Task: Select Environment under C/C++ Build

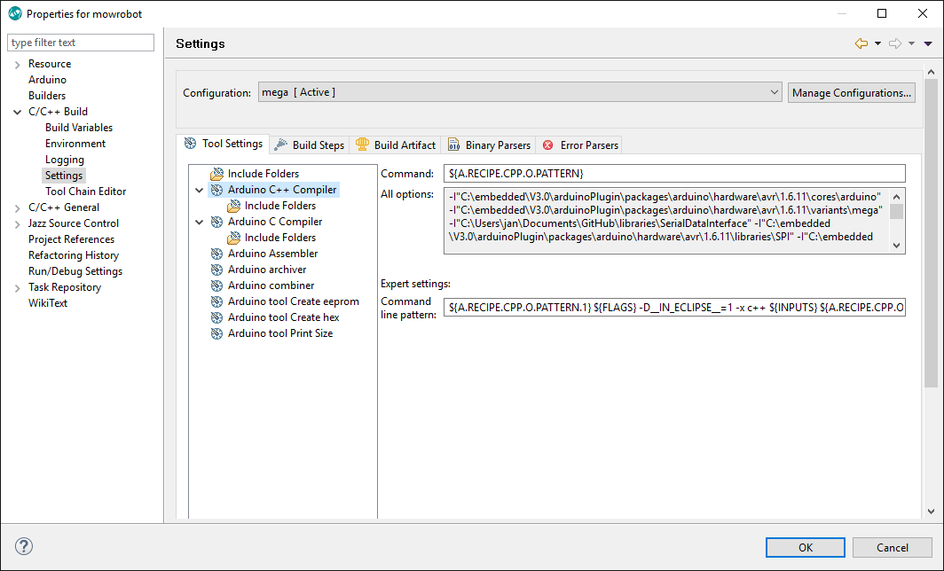Action: (75, 144)
